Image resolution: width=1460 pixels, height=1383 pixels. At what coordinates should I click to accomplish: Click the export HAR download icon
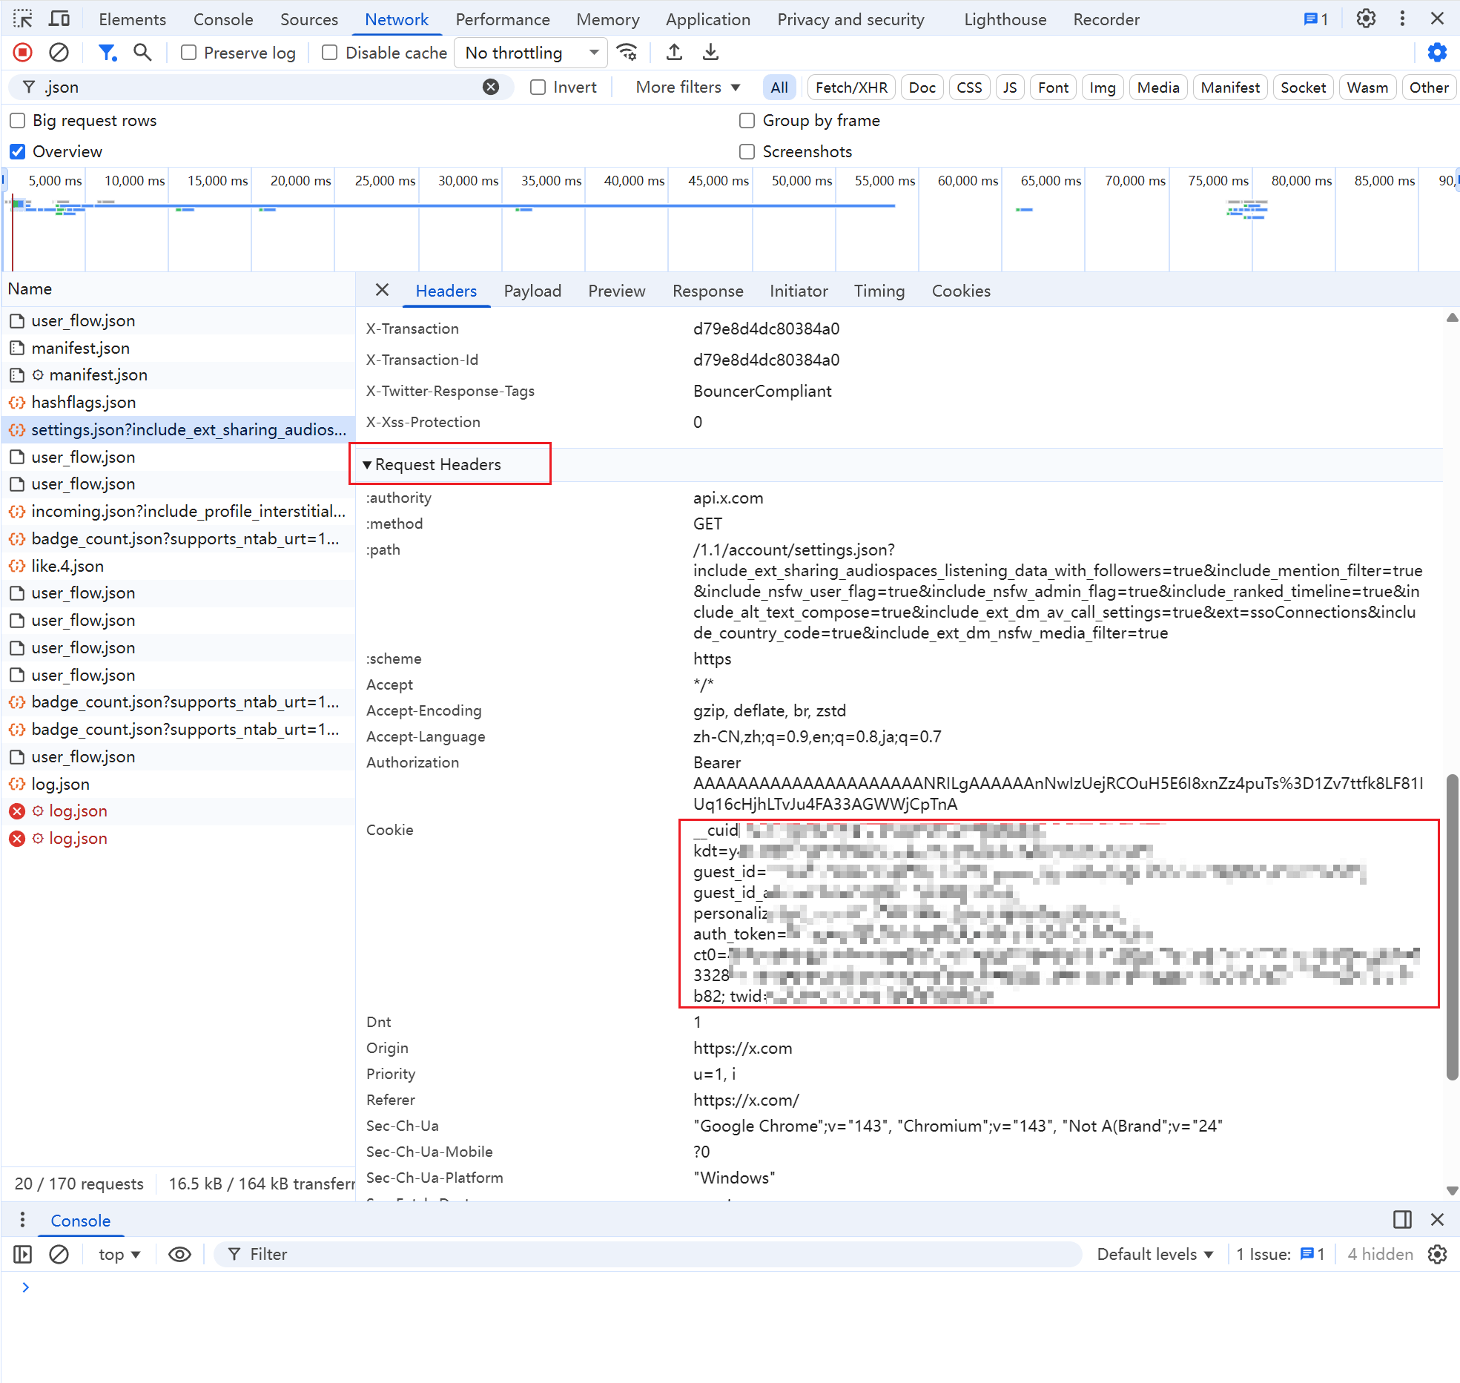coord(710,53)
